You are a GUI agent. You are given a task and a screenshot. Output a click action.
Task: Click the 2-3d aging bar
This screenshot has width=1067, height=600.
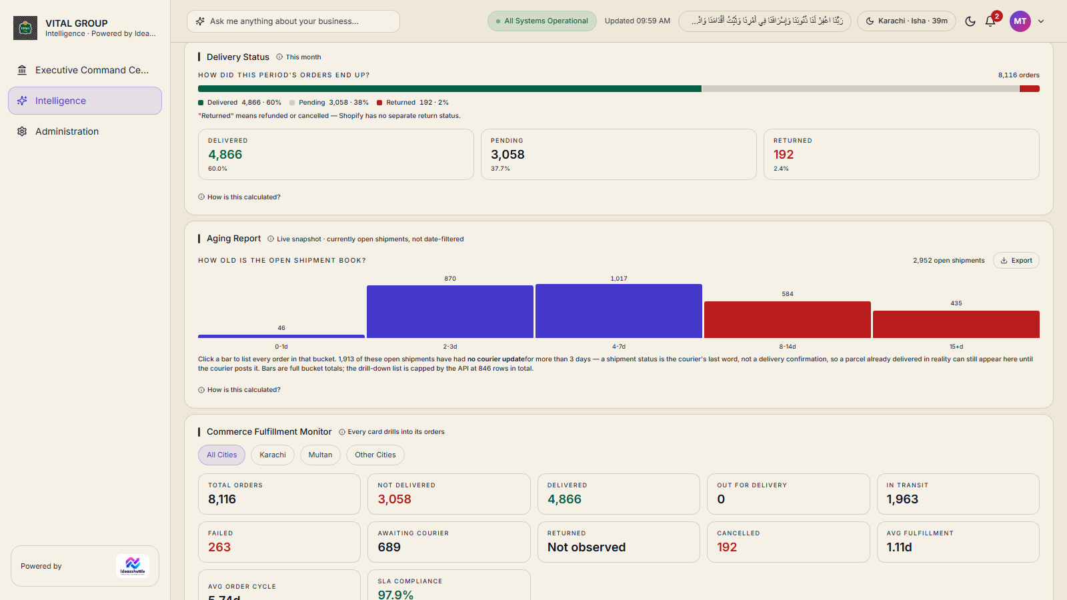coord(450,311)
